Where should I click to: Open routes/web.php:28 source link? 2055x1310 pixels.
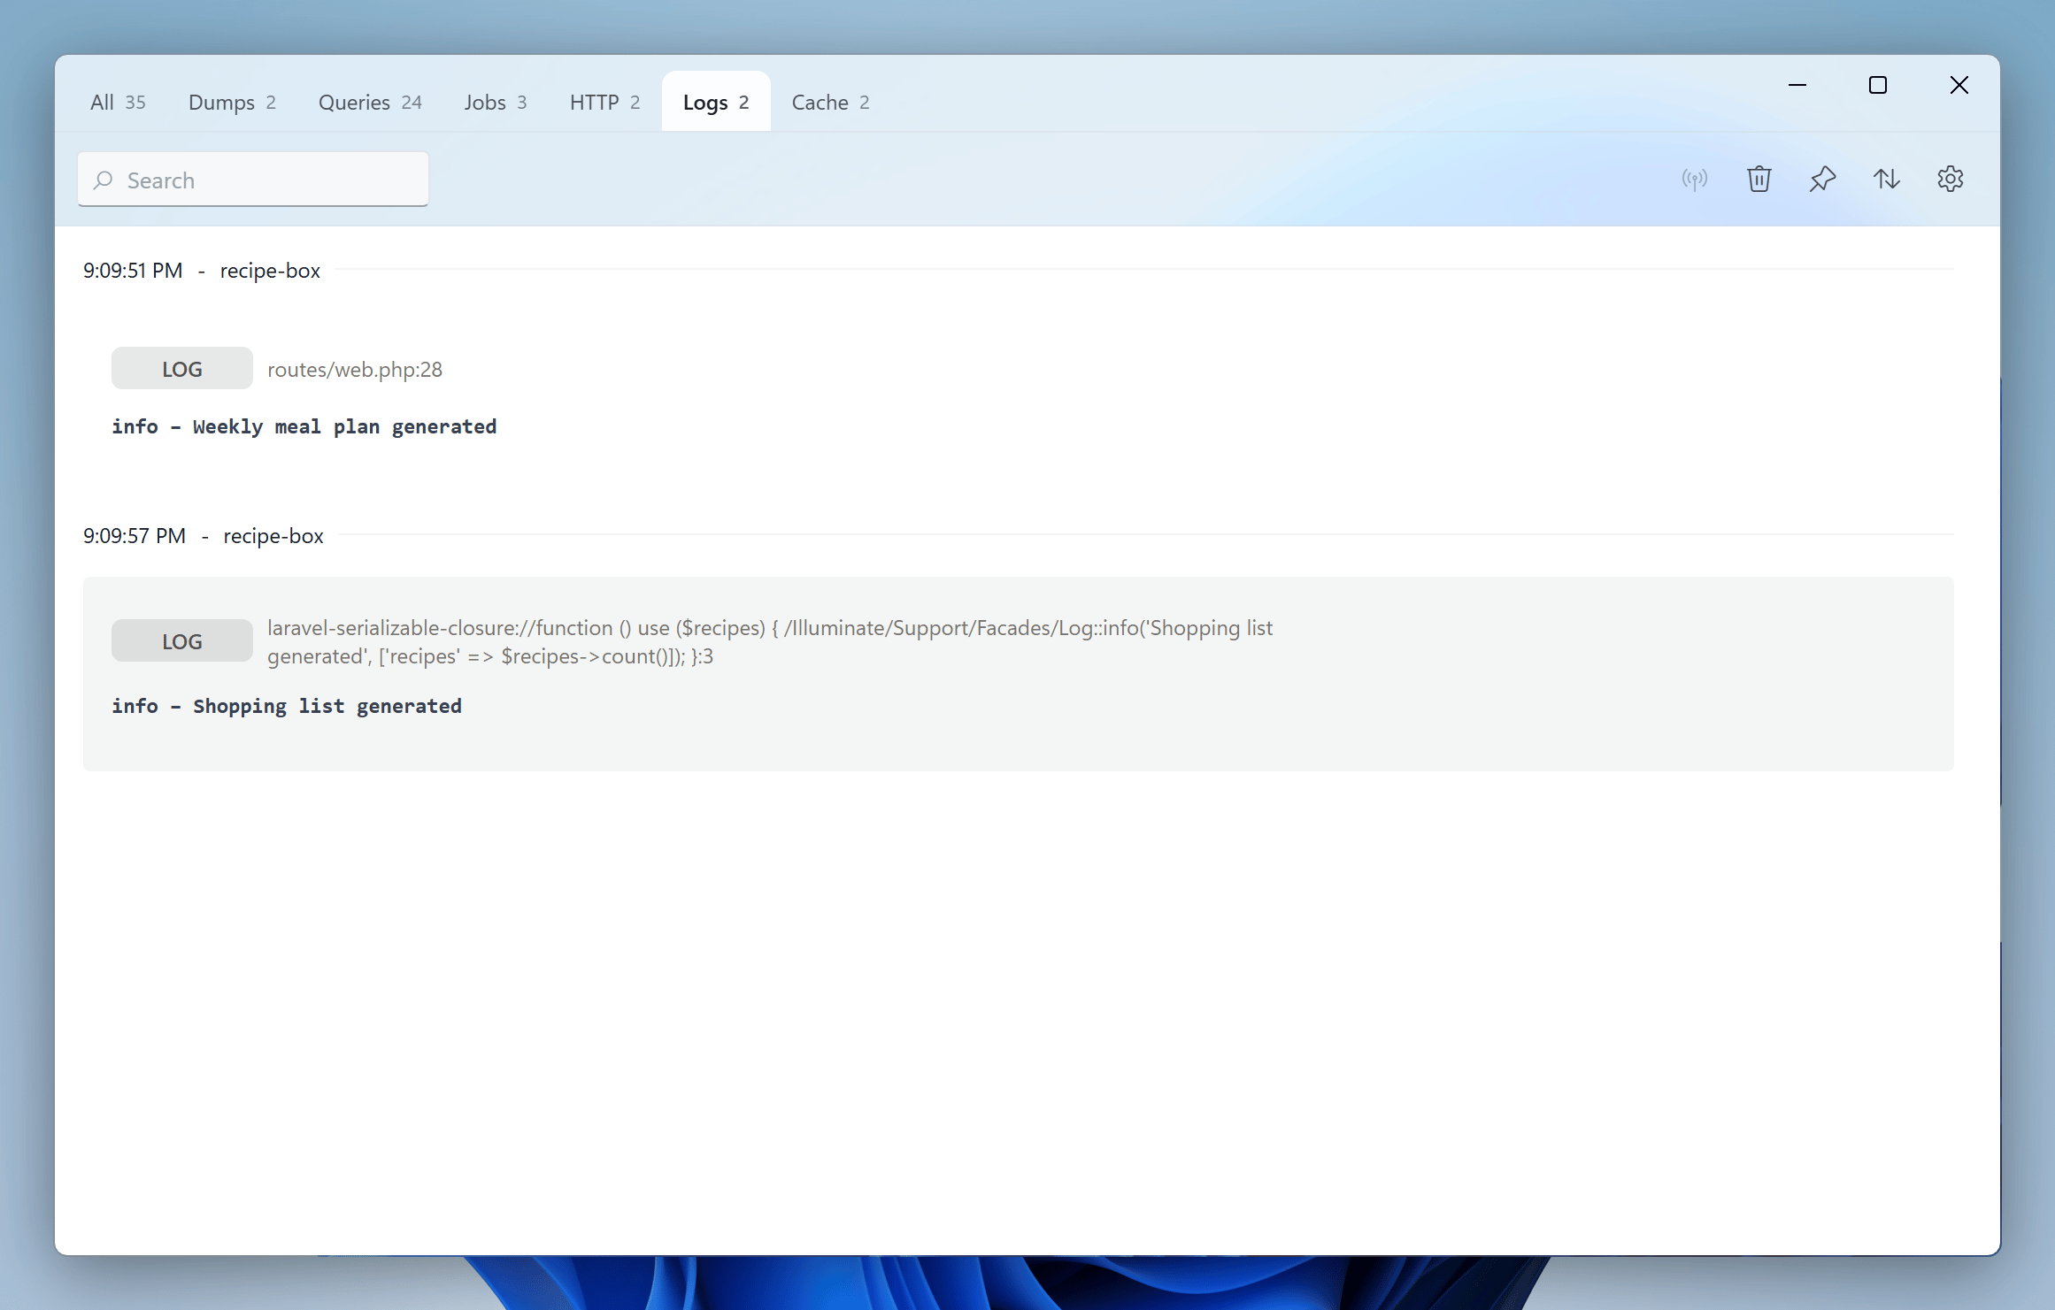[x=355, y=370]
